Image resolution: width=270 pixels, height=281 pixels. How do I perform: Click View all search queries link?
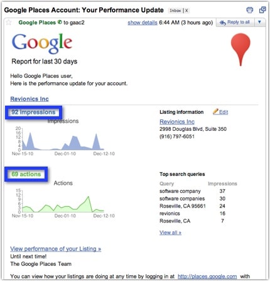coord(170,233)
